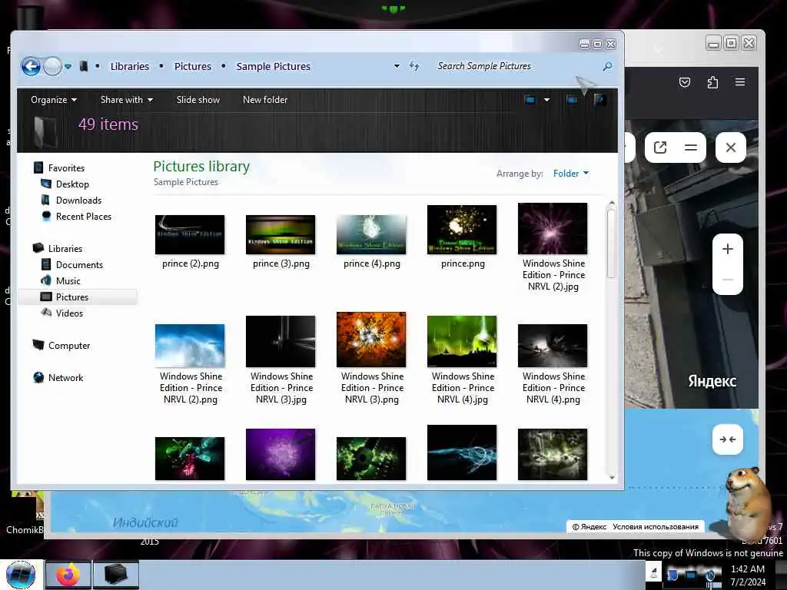
Task: Select Windows Shine Edition NRVL (3).jpg thumbnail
Action: click(x=281, y=342)
